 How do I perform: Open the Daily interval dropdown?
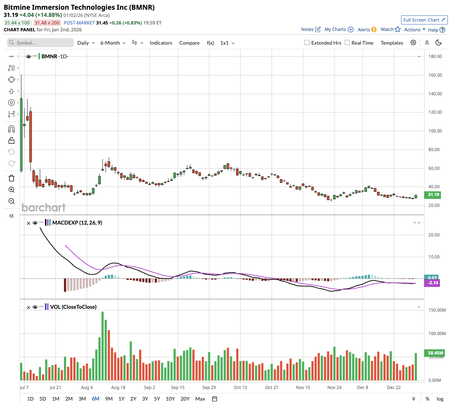pos(86,43)
